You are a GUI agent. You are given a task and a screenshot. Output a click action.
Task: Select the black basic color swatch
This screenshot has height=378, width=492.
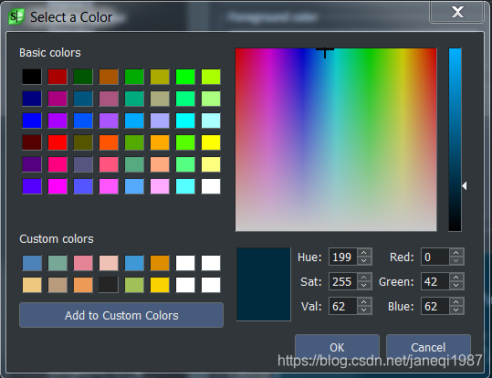tap(32, 77)
